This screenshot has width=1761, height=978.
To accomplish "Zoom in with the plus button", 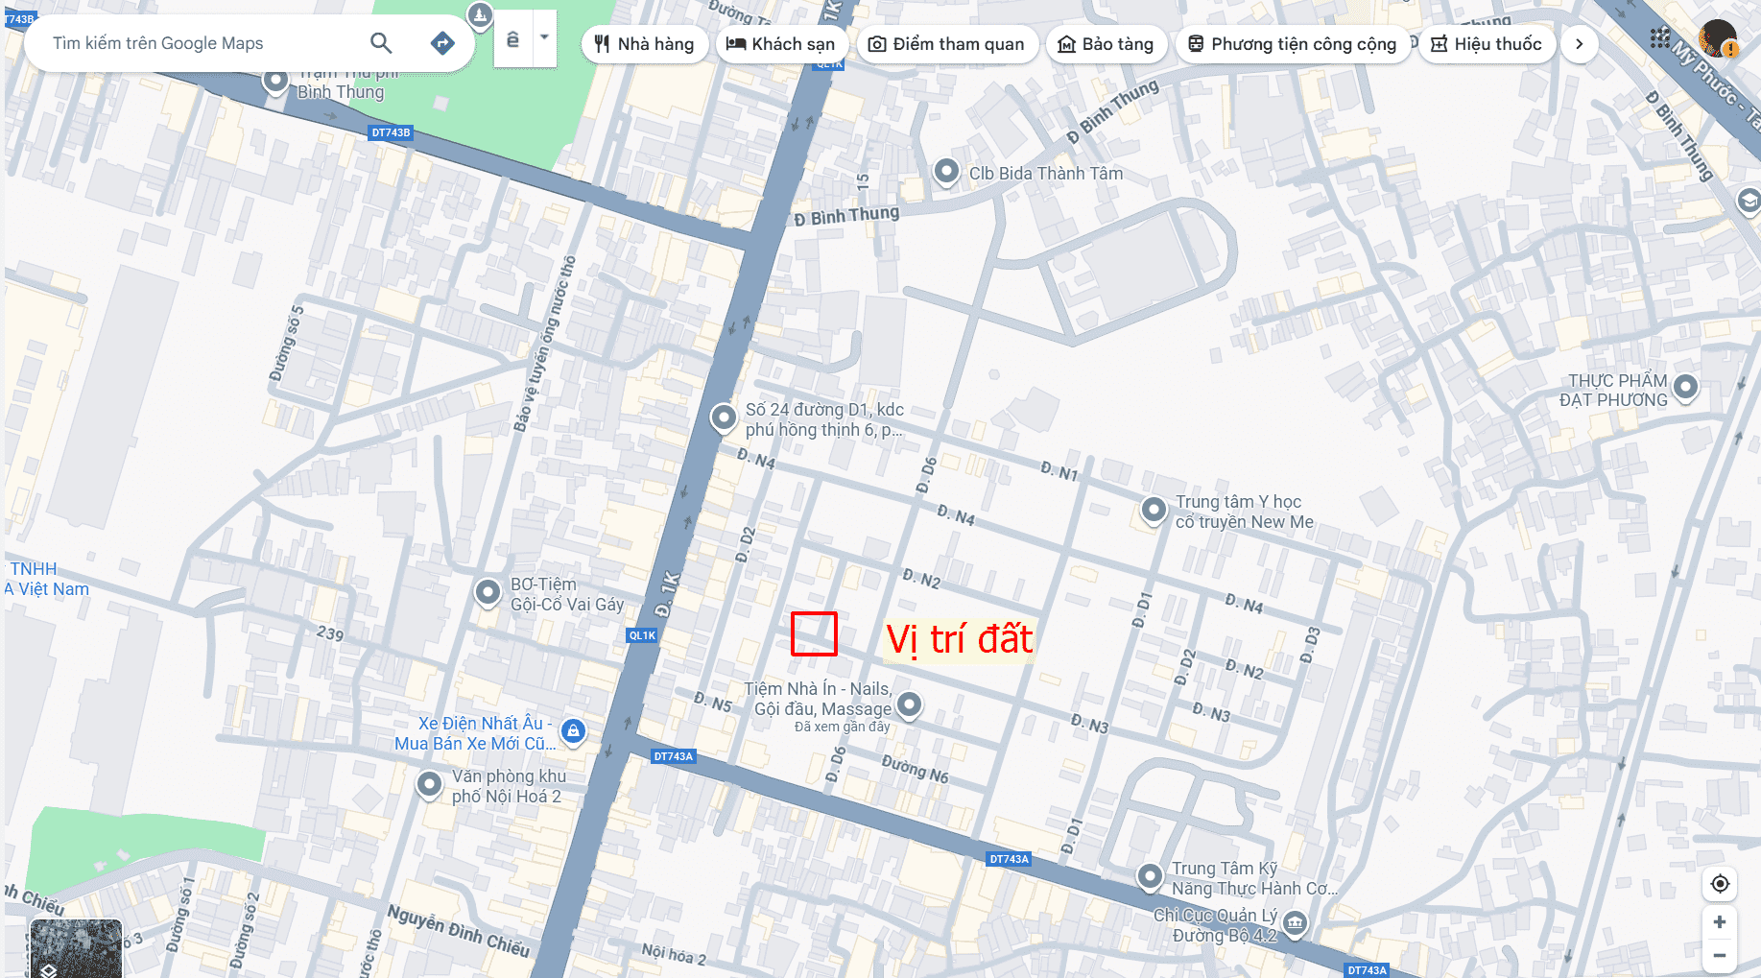I will tap(1720, 922).
